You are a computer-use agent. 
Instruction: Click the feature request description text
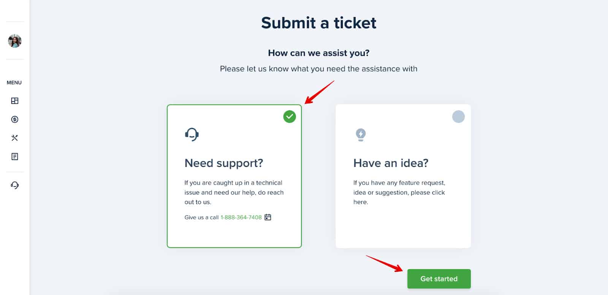pyautogui.click(x=399, y=192)
